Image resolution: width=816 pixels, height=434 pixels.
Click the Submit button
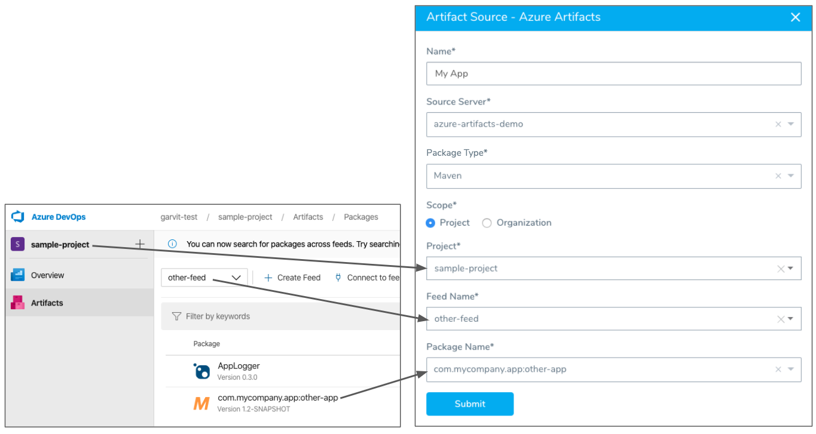coord(470,404)
